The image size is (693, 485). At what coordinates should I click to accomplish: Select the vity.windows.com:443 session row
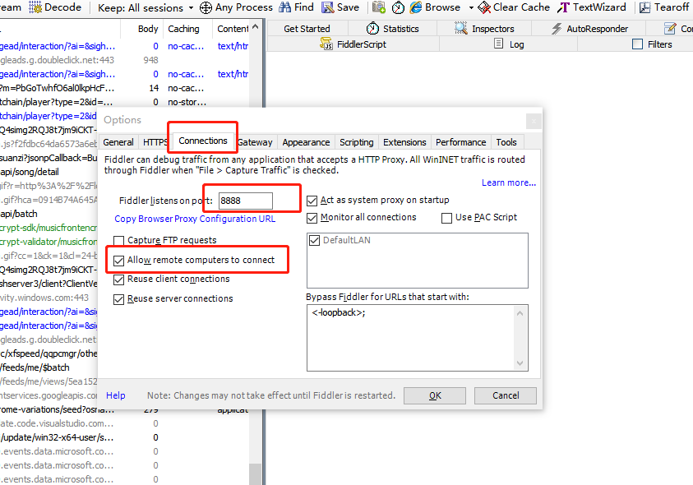point(49,298)
